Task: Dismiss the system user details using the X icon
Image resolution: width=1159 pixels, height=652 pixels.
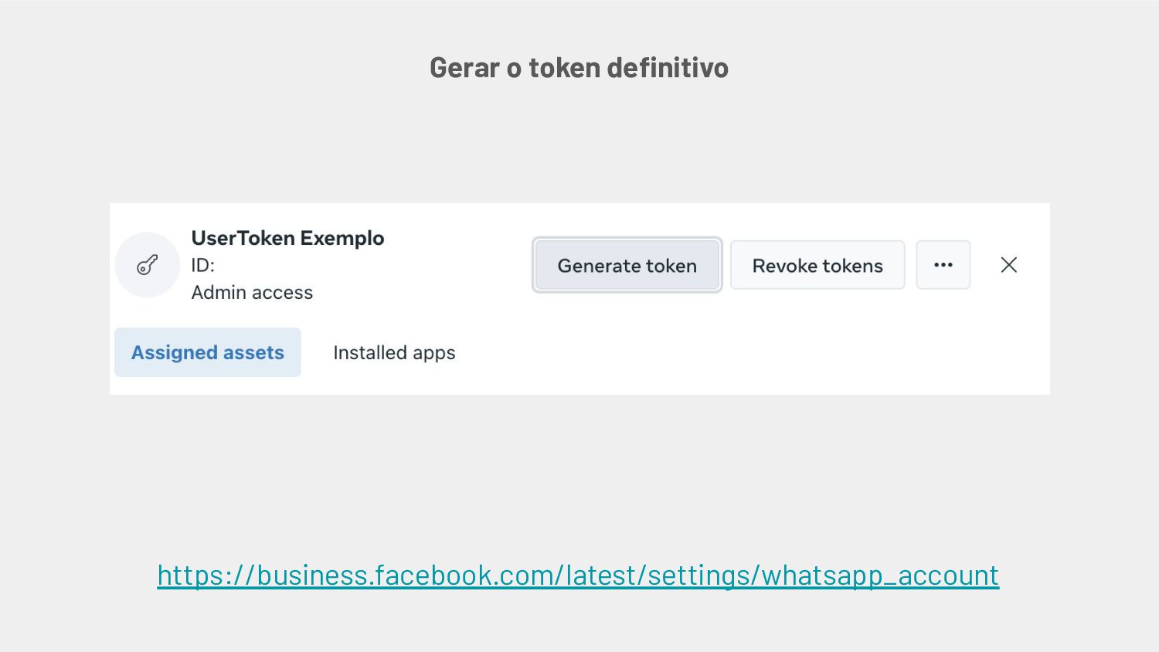Action: point(1008,265)
